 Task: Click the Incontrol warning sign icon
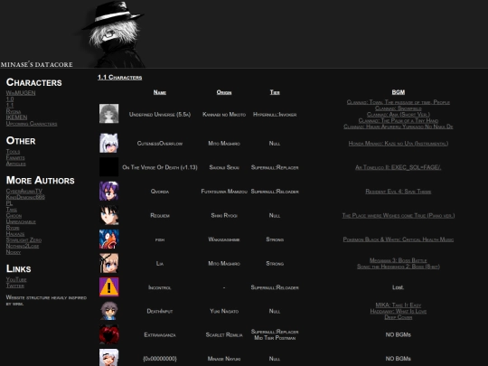pyautogui.click(x=109, y=287)
